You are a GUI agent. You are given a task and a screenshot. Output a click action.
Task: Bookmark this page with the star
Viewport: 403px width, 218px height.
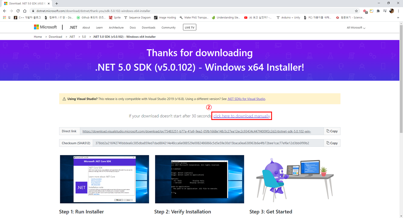click(x=356, y=11)
